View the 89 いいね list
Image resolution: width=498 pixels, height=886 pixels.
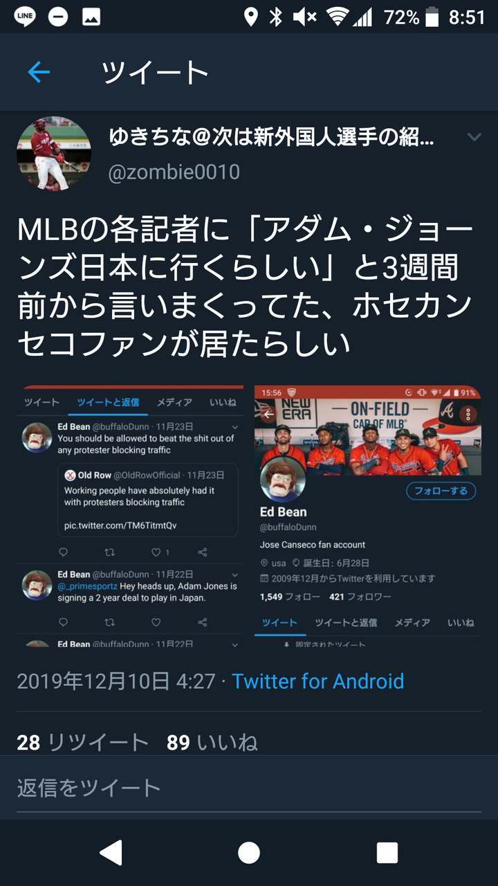tap(212, 743)
